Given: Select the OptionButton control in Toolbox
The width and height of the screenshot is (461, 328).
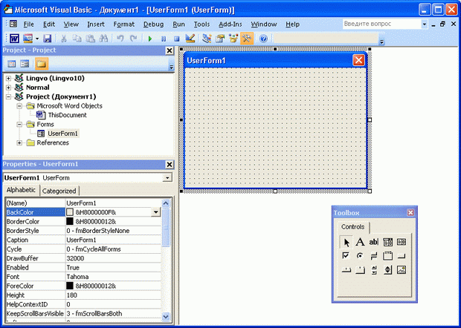Looking at the screenshot, I should click(x=360, y=256).
